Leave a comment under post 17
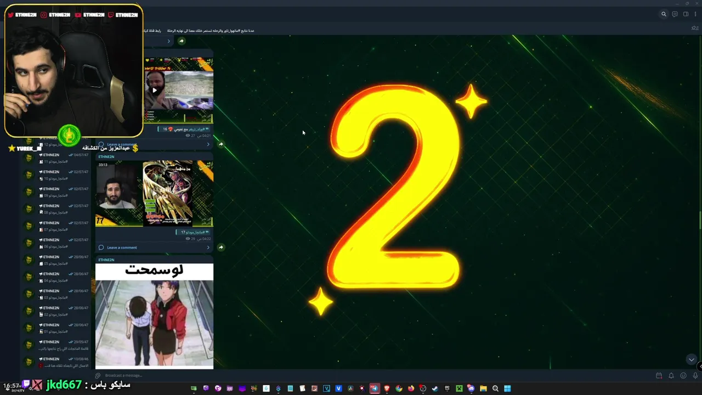 pos(122,247)
